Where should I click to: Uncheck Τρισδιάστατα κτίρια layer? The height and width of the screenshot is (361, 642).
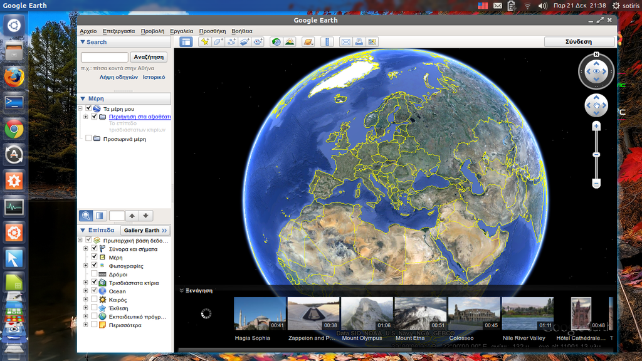(x=94, y=283)
